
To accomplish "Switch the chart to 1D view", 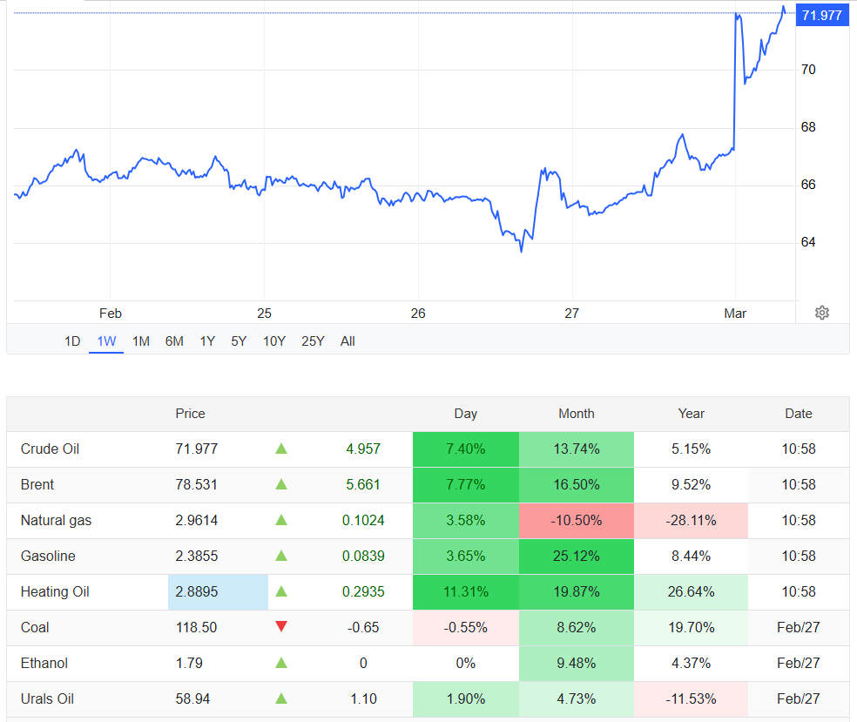I will coord(71,341).
